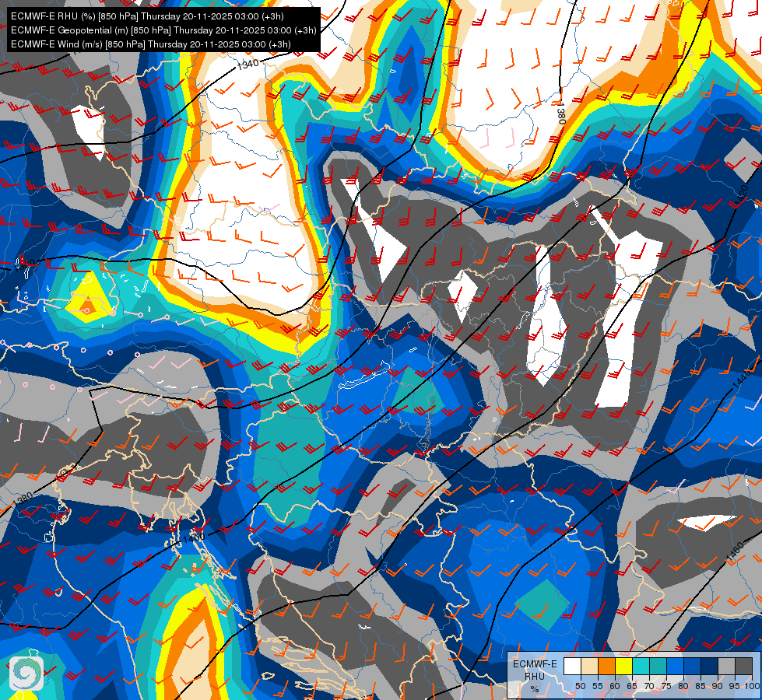
Task: Click the 1340 geopotential contour label
Action: point(248,64)
